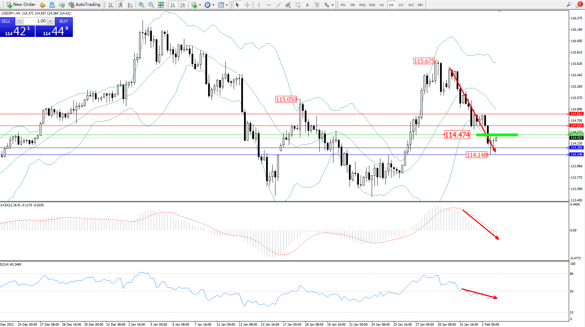This screenshot has width=585, height=327.
Task: Open the Templates dropdown arrow
Action: click(x=227, y=5)
